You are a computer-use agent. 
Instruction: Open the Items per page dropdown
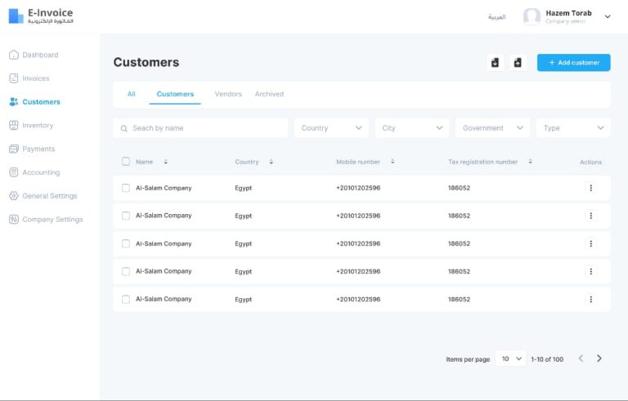(x=511, y=359)
